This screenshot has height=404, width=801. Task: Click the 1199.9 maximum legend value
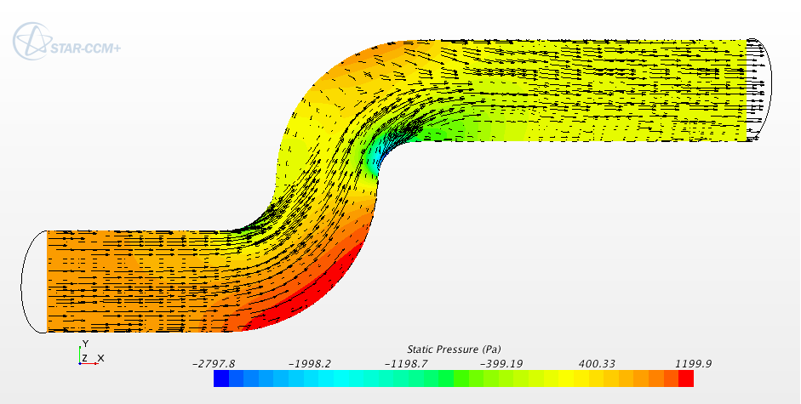tap(691, 363)
